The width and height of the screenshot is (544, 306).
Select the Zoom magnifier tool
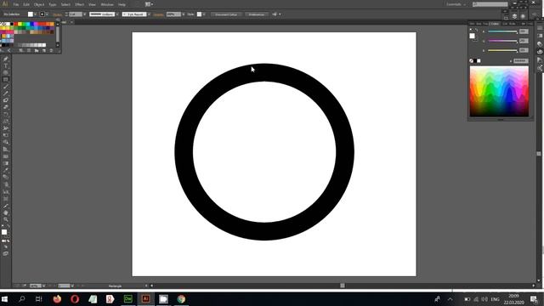(x=6, y=219)
